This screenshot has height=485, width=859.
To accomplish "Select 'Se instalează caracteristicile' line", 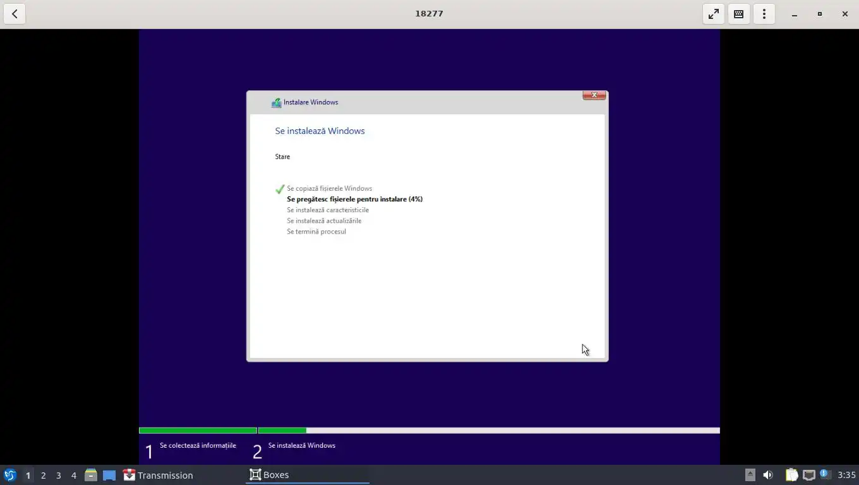I will 328,210.
